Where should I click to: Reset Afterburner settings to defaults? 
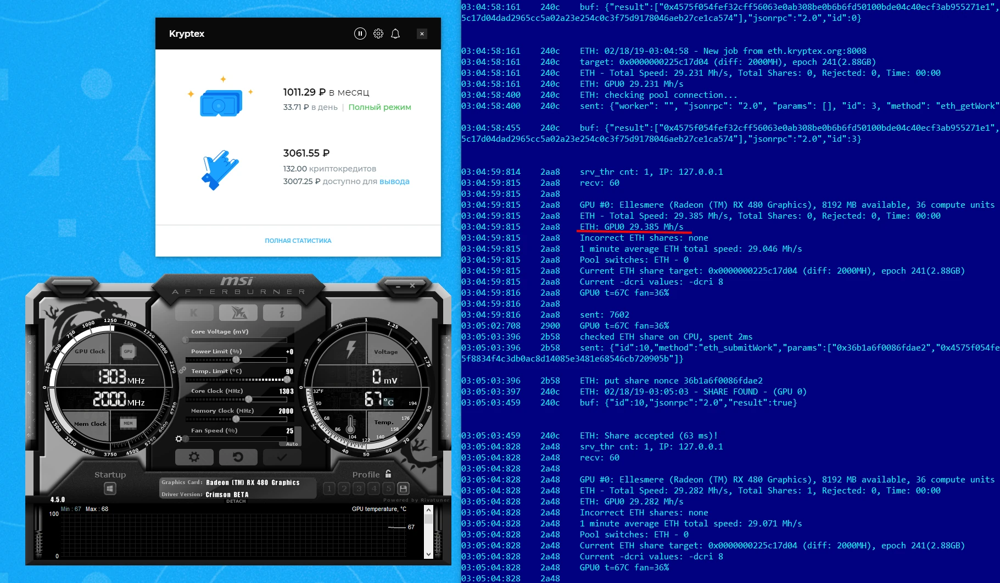tap(238, 457)
